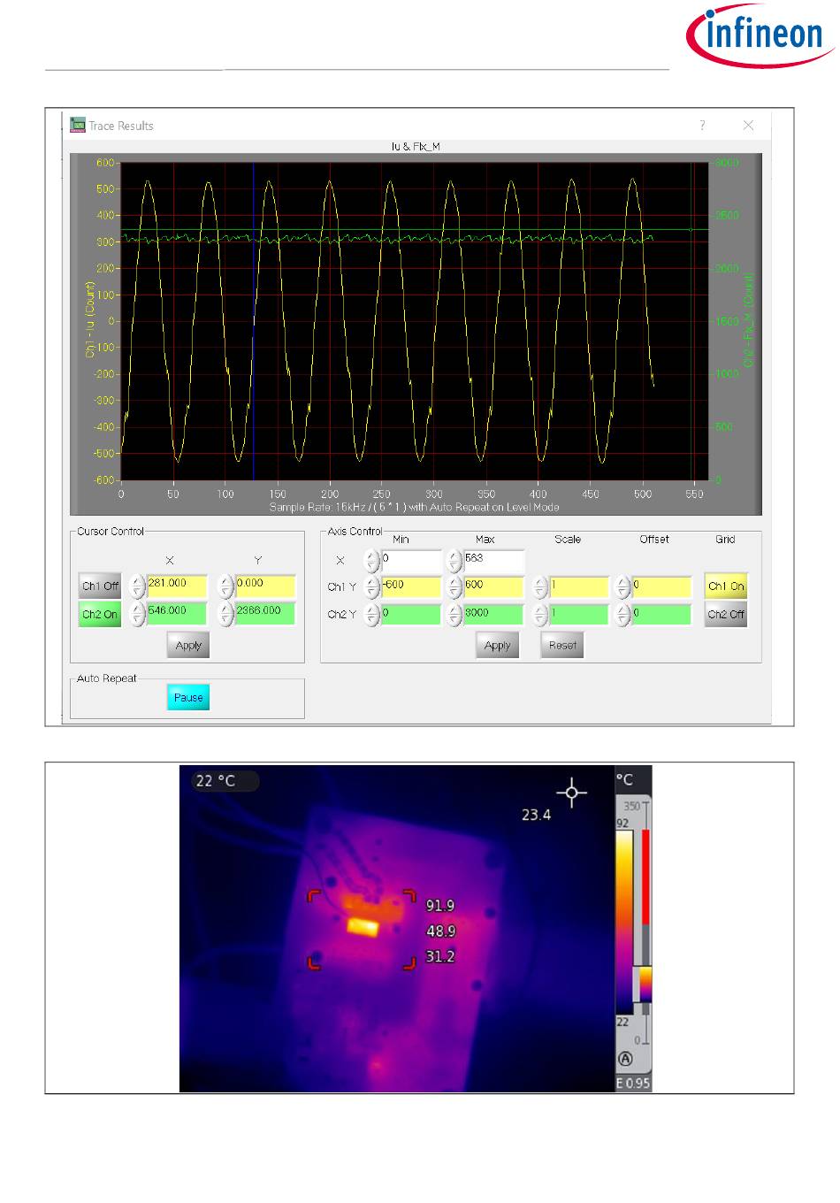Click the Ch2 Y Offset stepper
The width and height of the screenshot is (840, 1203).
[623, 615]
